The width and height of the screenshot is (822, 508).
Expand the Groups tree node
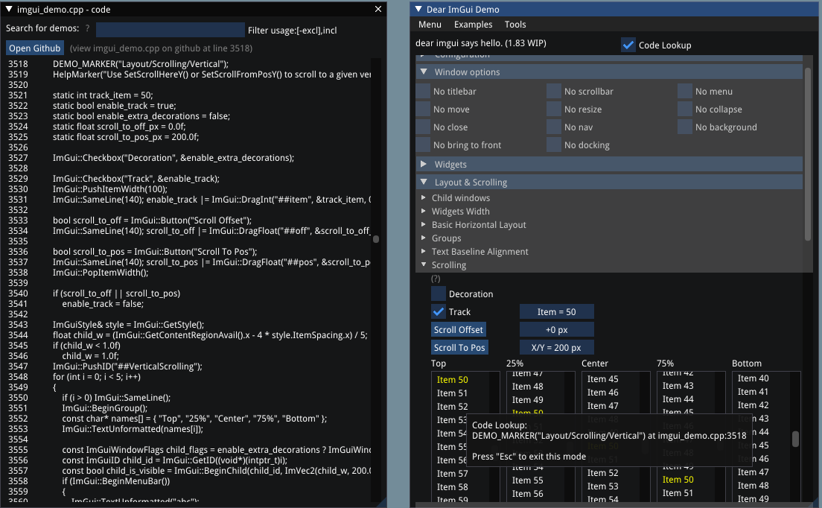coord(424,238)
